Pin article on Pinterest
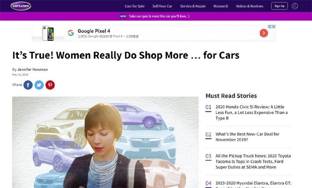The image size is (312, 188). 50,85
